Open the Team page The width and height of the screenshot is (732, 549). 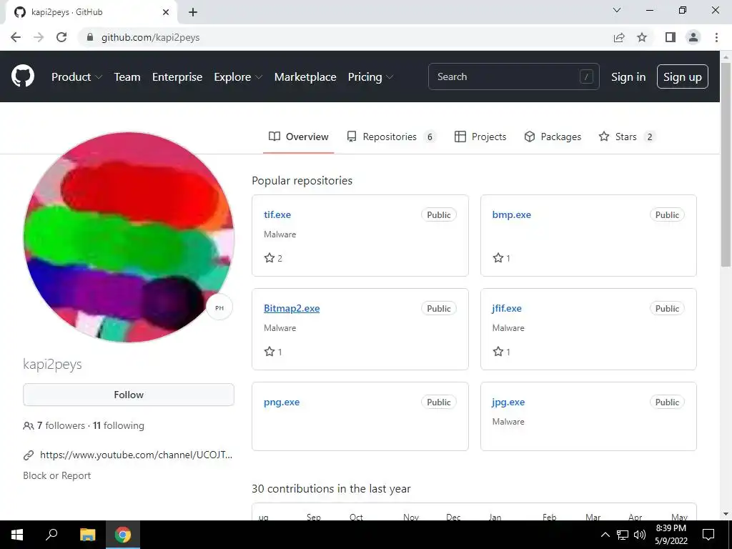(x=127, y=76)
